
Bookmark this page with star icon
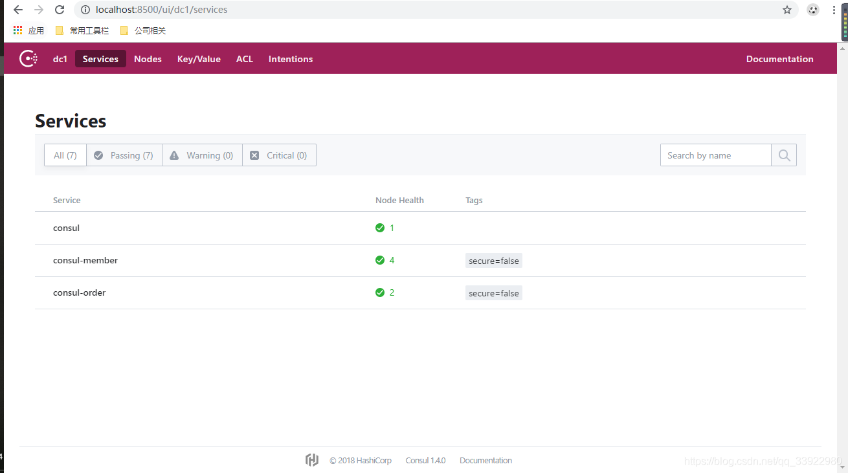[x=787, y=10]
